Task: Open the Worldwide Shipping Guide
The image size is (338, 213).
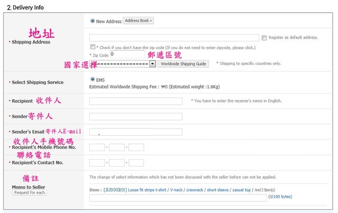Action: 183,63
